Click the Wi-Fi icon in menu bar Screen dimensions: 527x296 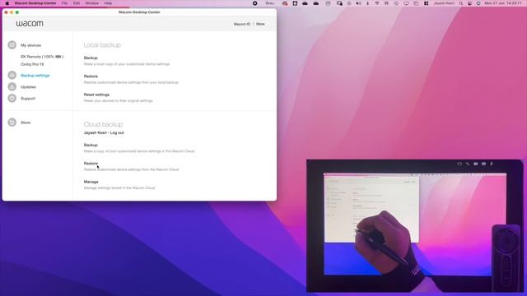(x=377, y=3)
